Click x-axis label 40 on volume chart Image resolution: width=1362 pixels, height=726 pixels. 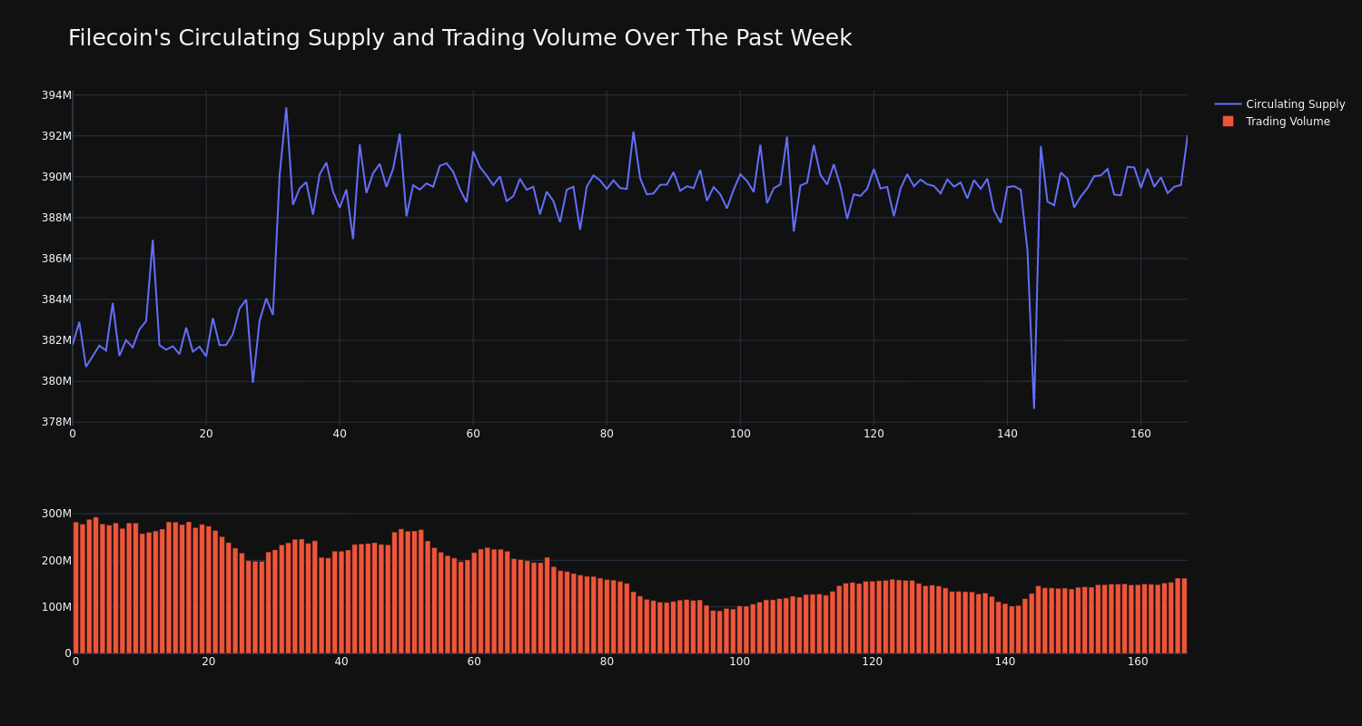point(341,662)
